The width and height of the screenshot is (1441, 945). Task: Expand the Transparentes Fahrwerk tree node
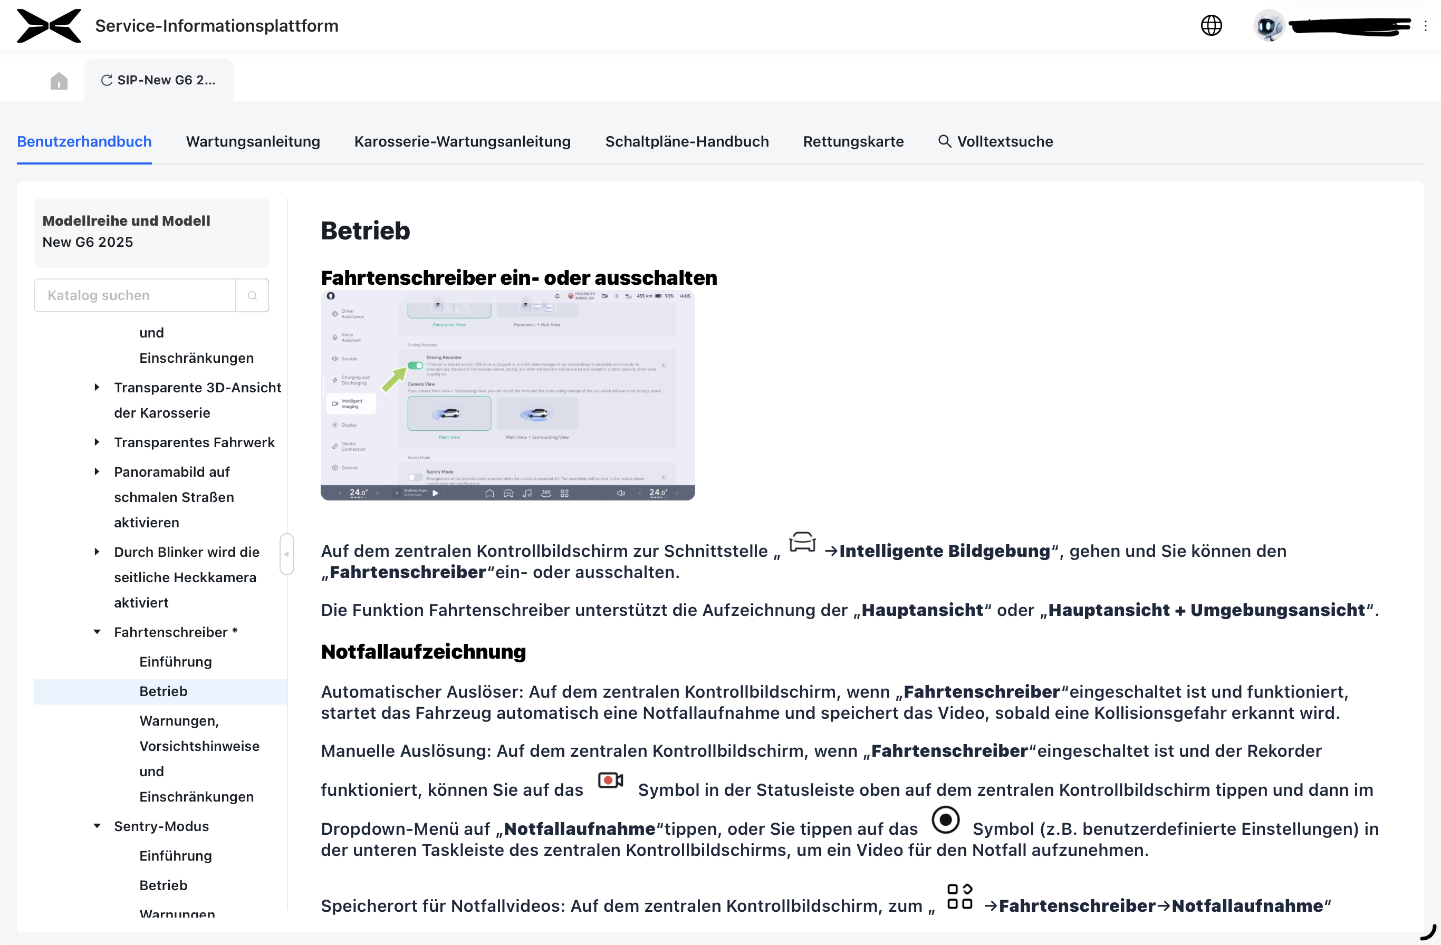97,442
